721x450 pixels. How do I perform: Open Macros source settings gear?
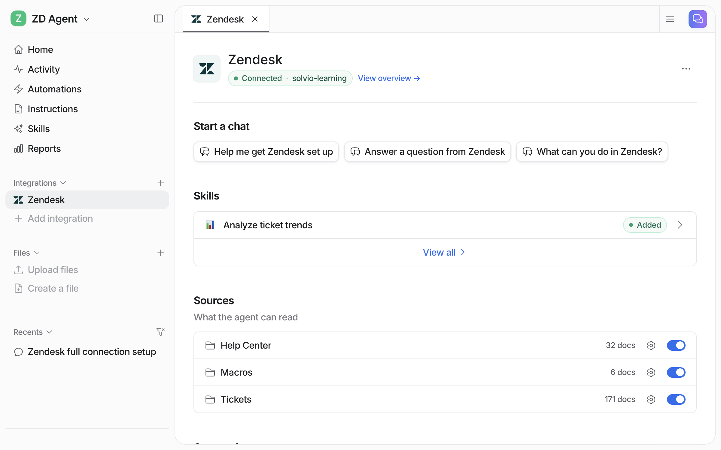coord(651,372)
